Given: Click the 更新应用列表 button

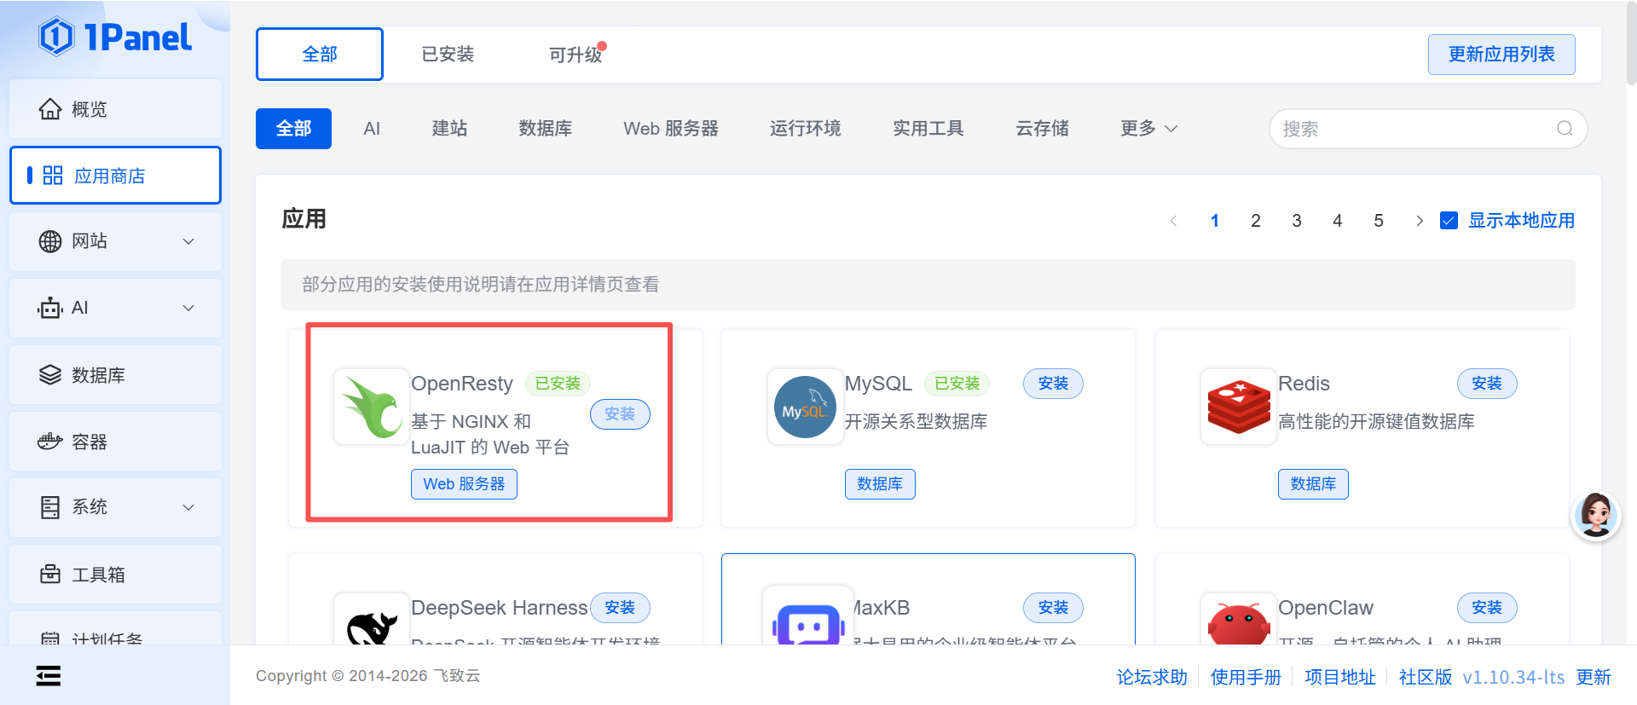Looking at the screenshot, I should 1501,55.
